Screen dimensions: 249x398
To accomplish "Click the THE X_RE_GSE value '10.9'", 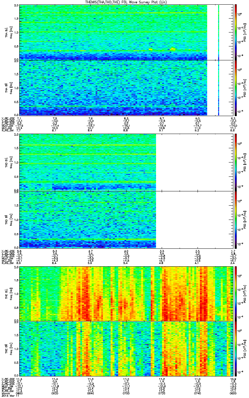I will (233, 378).
